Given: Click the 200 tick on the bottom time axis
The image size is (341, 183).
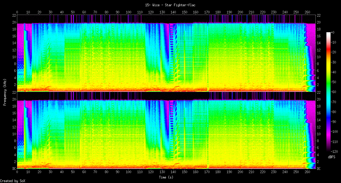Looking at the screenshot, I should tap(240, 172).
